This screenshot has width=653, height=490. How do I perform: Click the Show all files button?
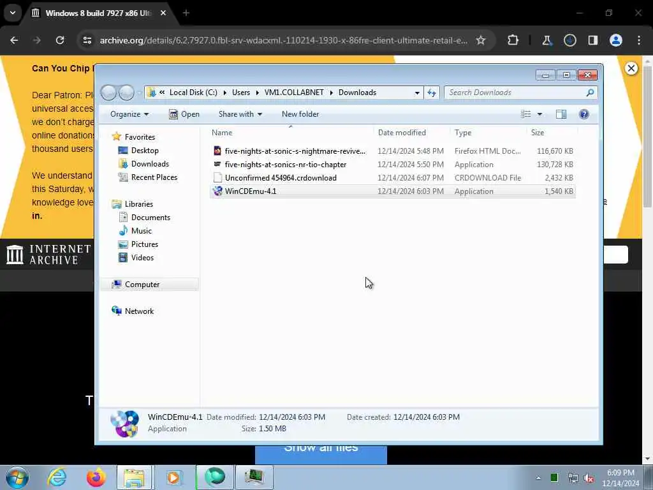pyautogui.click(x=321, y=454)
